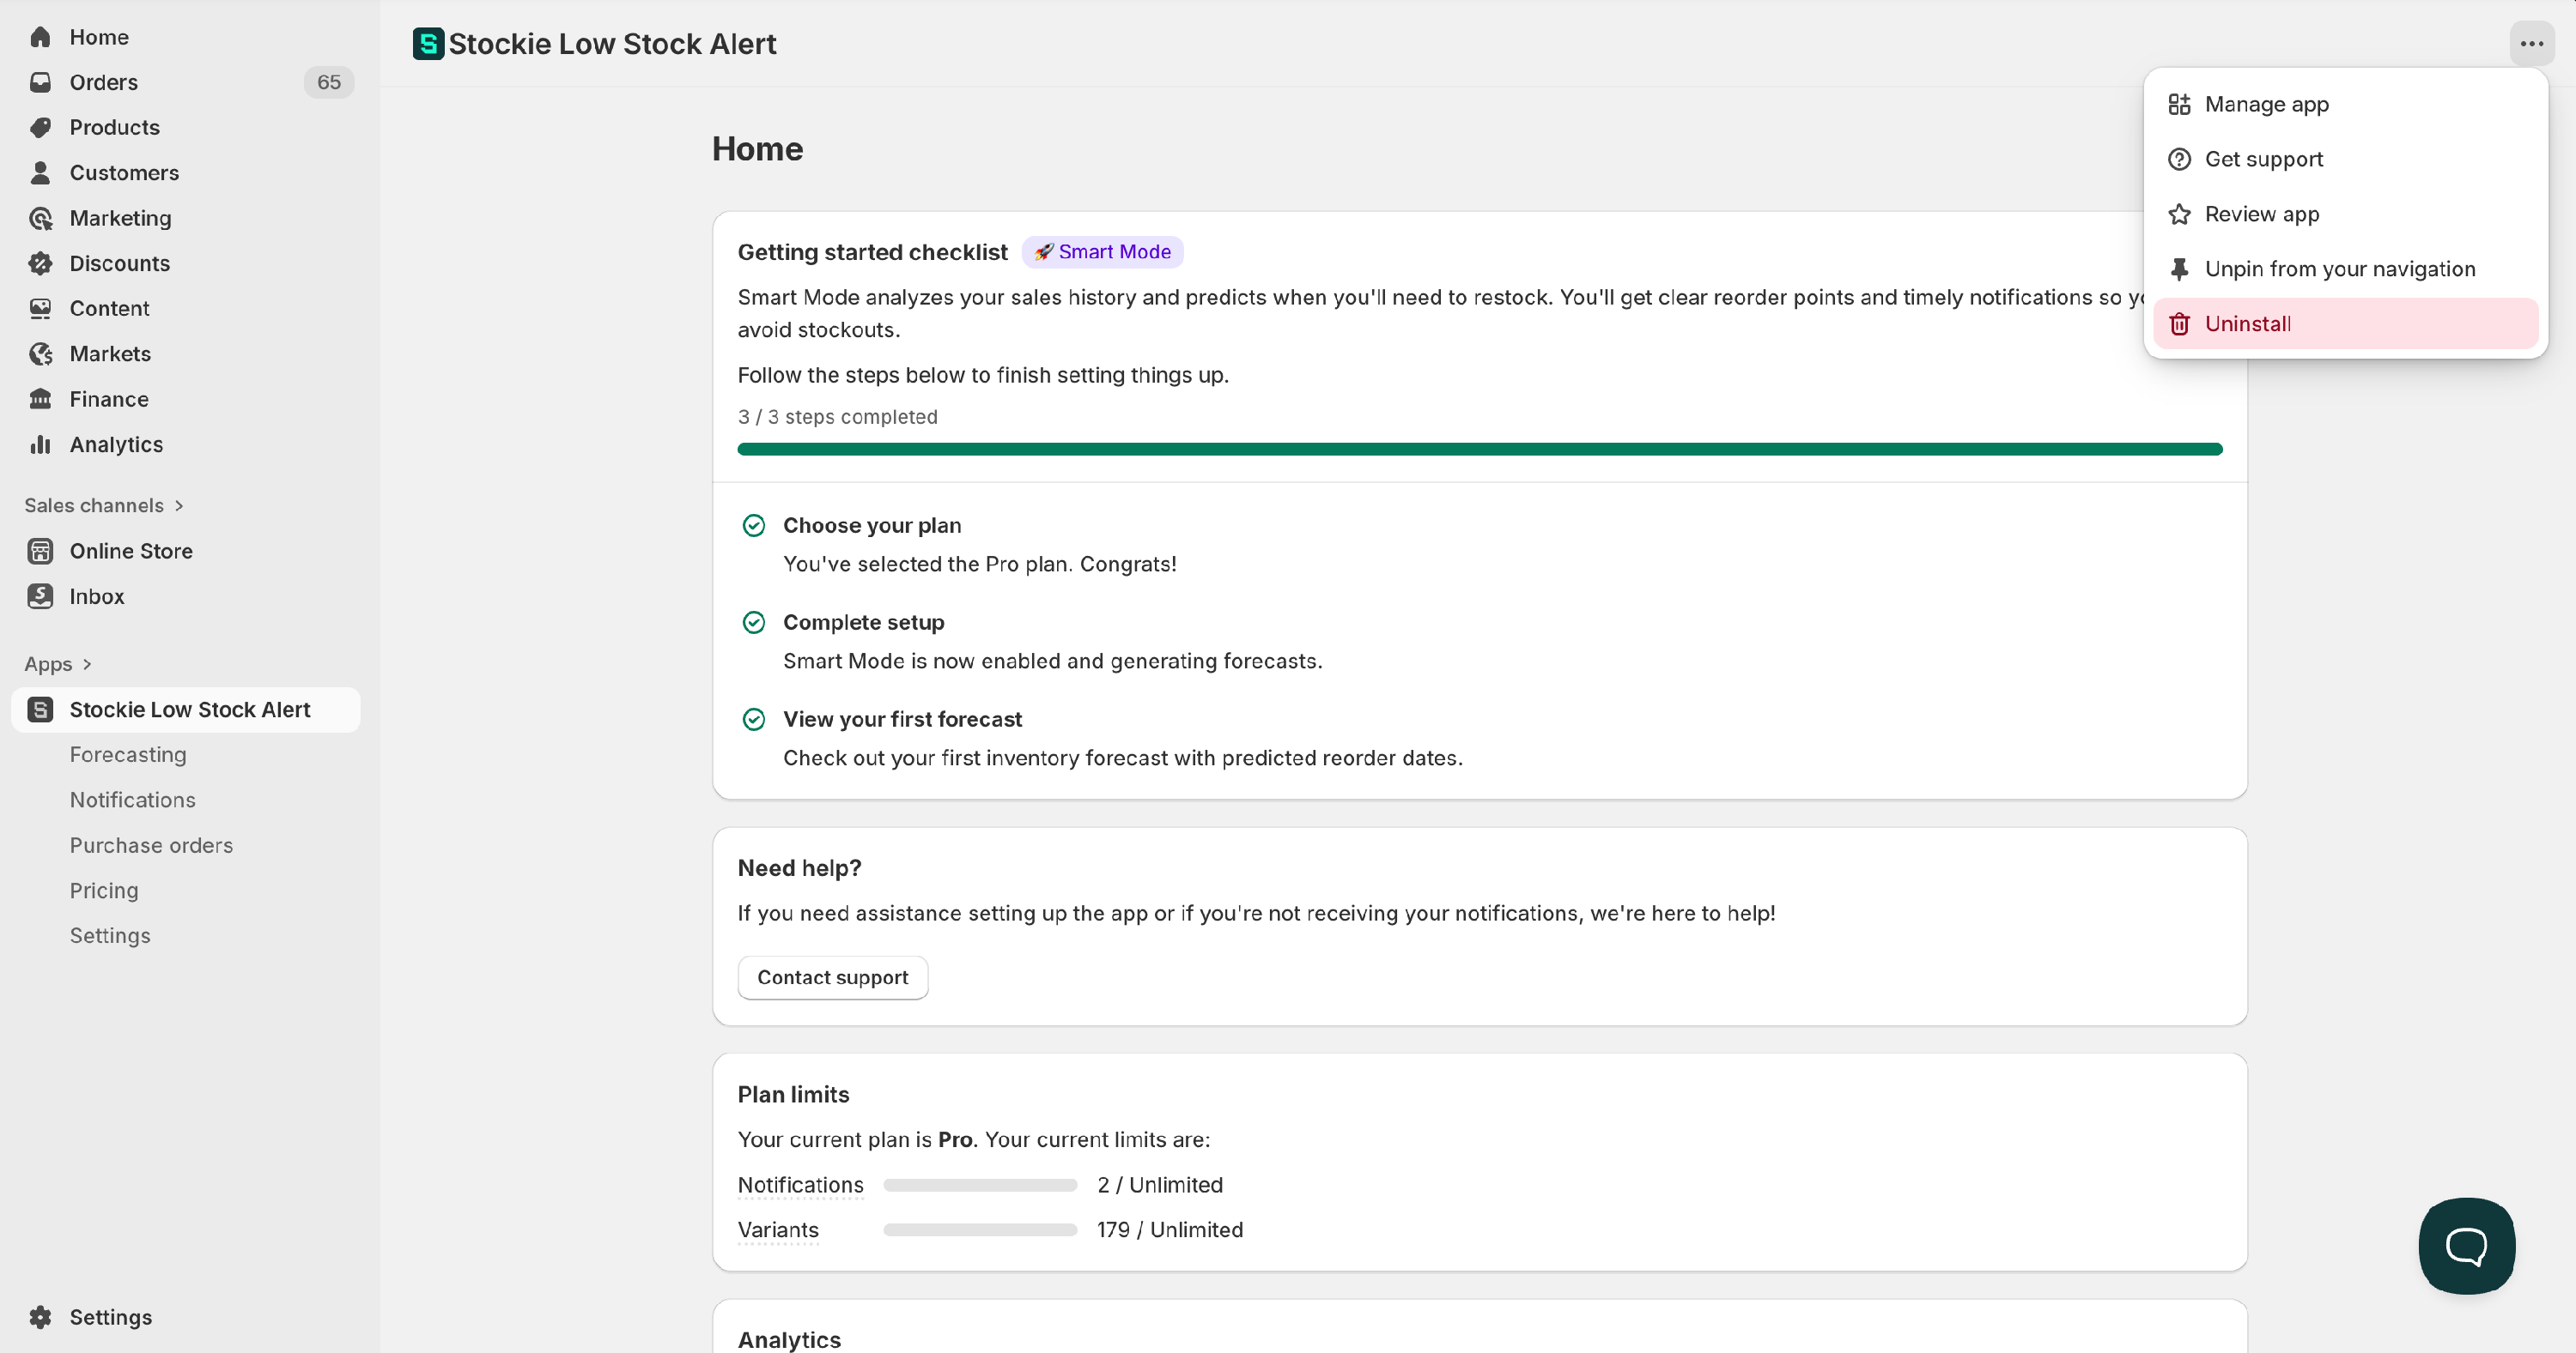
Task: Click the Settings gear icon at bottom
Action: (40, 1317)
